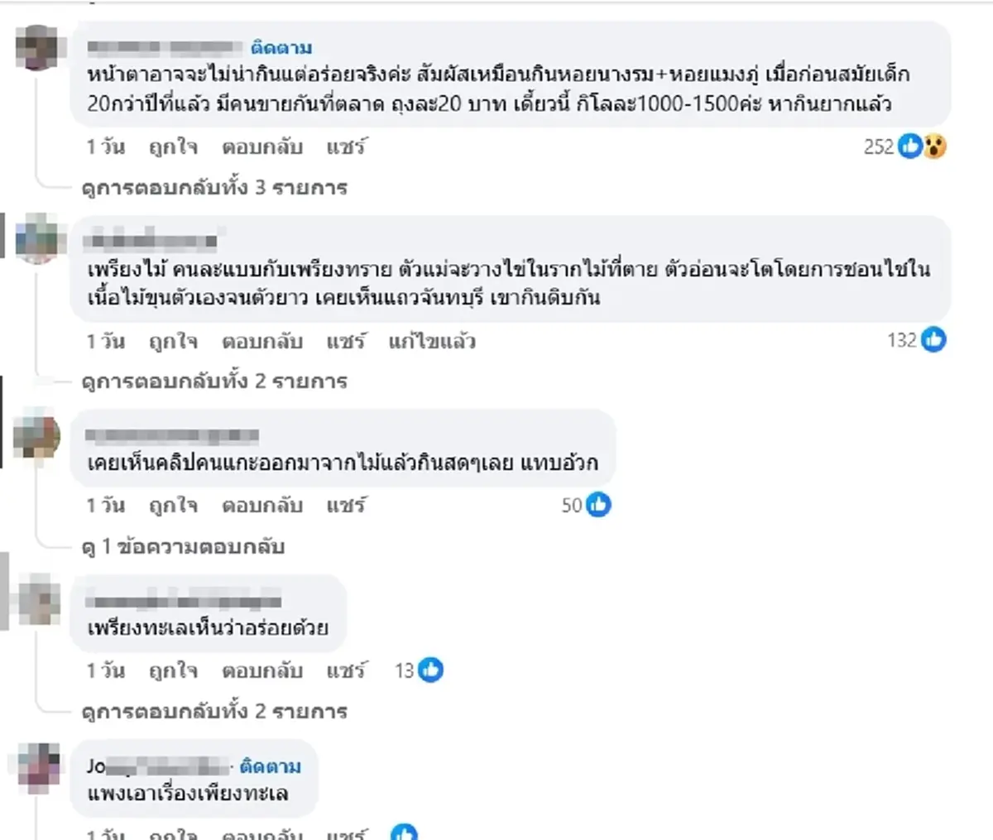The height and width of the screenshot is (840, 993).
Task: Click the thumbs-up reaction icon showing 252
Action: pos(910,146)
